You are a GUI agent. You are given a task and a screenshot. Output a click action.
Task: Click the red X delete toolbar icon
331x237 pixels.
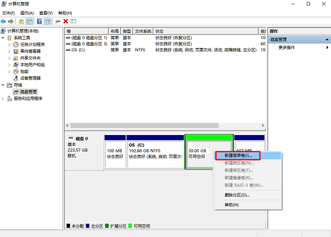[x=66, y=21]
